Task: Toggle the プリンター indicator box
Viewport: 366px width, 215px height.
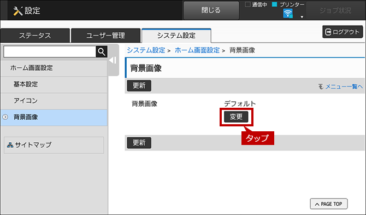Action: pos(274,4)
